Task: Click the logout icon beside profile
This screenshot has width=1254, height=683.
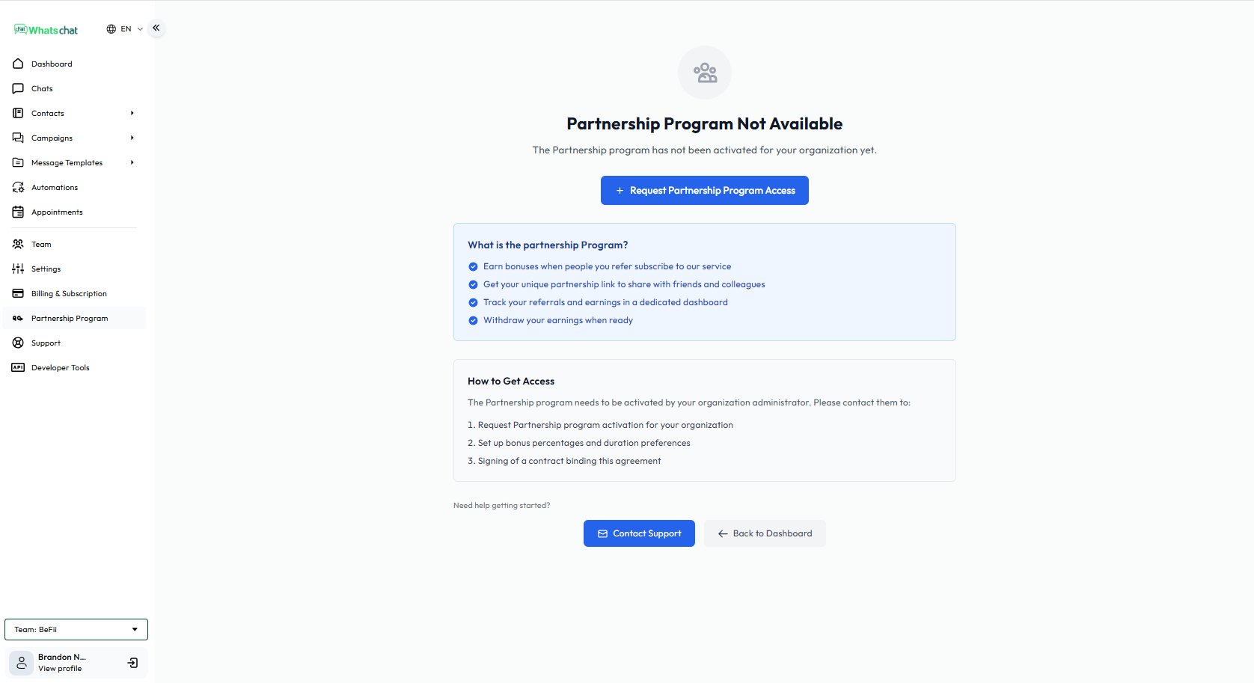Action: [132, 663]
